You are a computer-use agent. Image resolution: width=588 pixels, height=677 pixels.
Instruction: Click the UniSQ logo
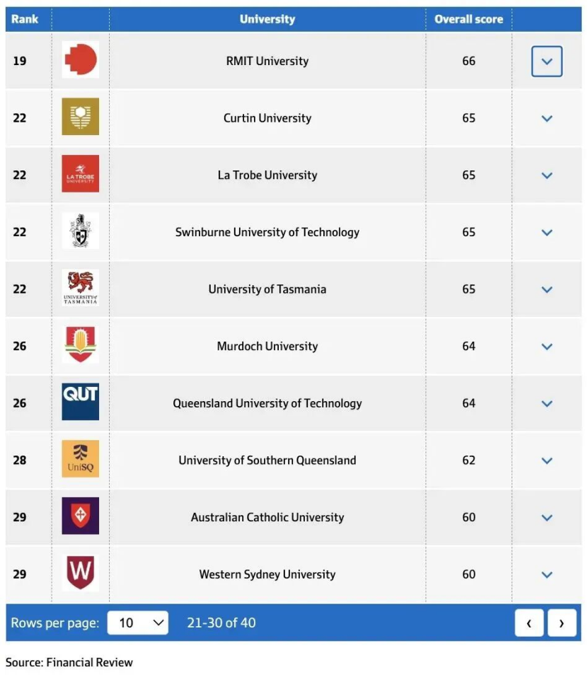80,459
